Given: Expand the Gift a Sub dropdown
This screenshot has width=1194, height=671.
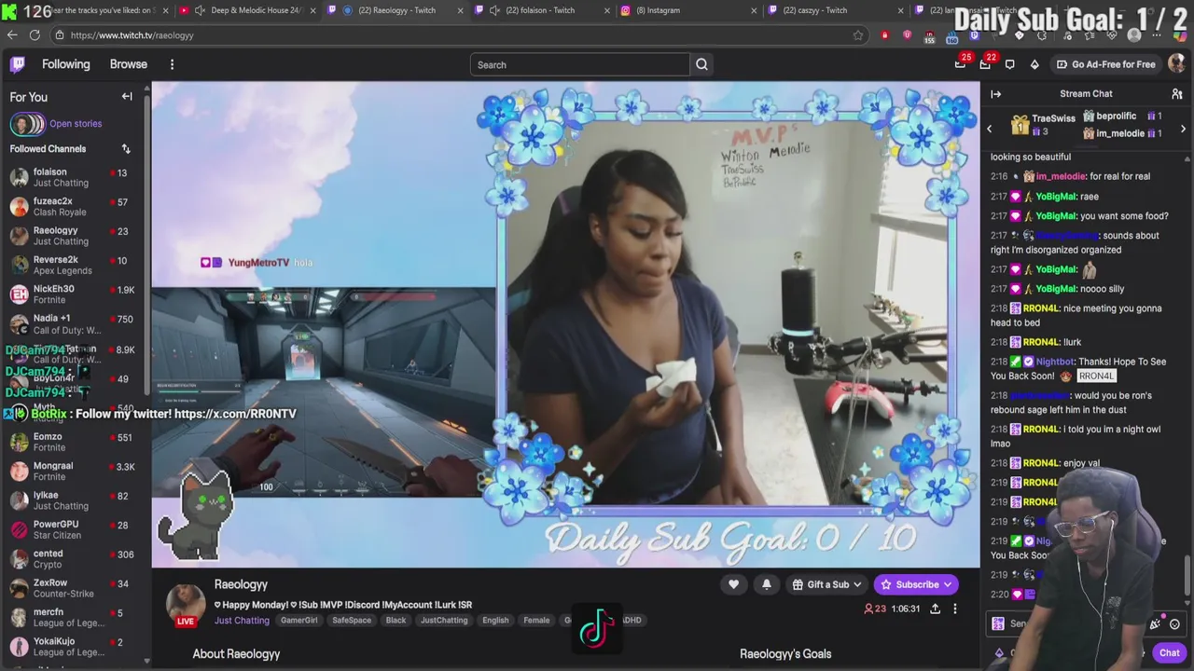Looking at the screenshot, I should coord(826,584).
